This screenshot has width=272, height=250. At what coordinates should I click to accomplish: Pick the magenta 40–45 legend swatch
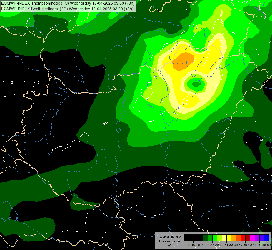[x=253, y=237]
